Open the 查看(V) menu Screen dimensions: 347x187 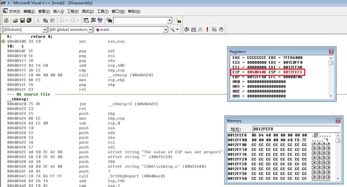click(44, 11)
